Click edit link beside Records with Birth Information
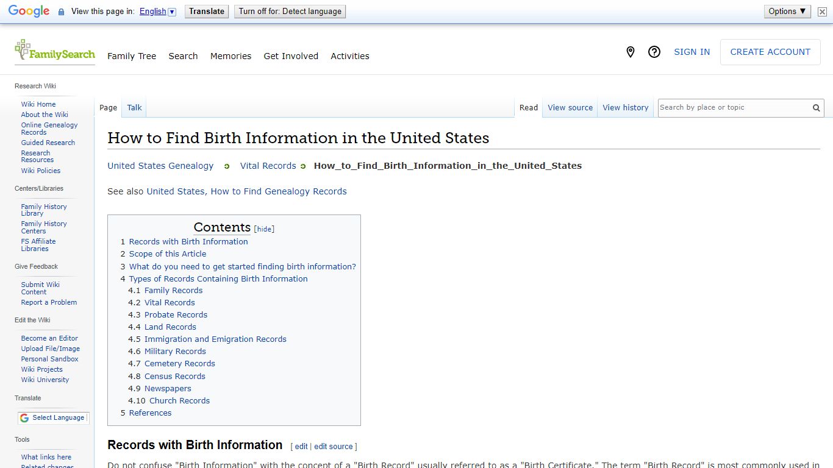 (x=301, y=447)
